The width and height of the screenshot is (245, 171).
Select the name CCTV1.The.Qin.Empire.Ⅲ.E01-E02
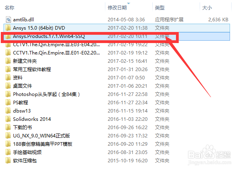point(56,53)
